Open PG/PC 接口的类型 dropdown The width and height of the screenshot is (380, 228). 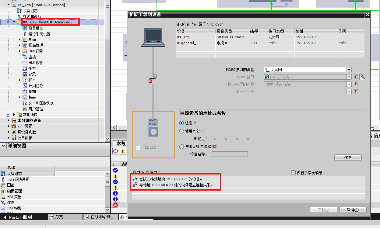click(349, 70)
